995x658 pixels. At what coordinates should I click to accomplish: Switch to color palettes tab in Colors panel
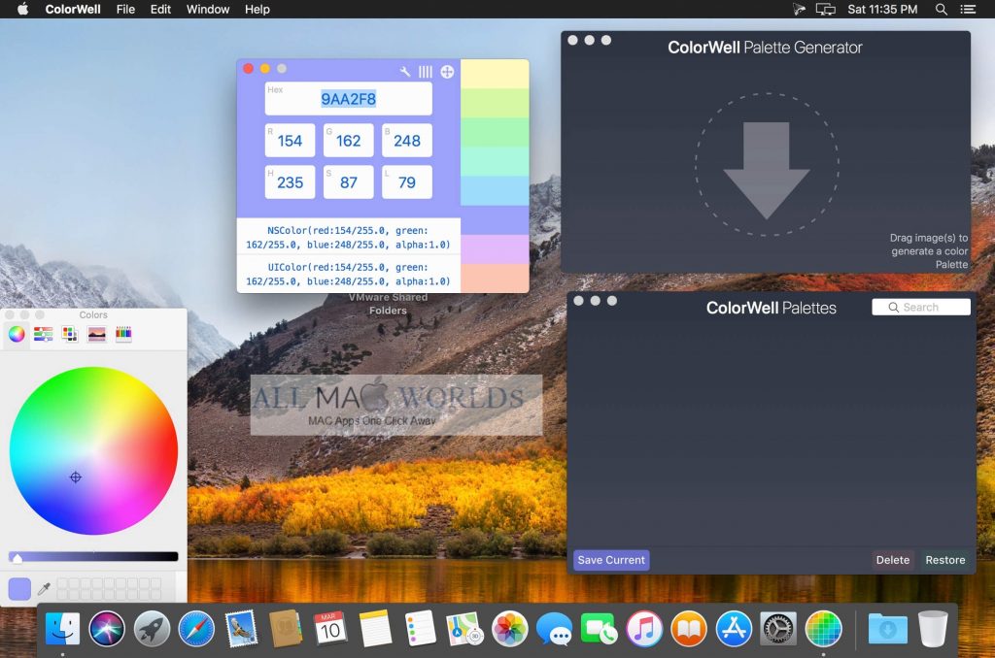coord(70,334)
